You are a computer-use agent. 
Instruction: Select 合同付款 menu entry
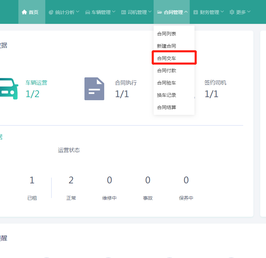pyautogui.click(x=167, y=71)
